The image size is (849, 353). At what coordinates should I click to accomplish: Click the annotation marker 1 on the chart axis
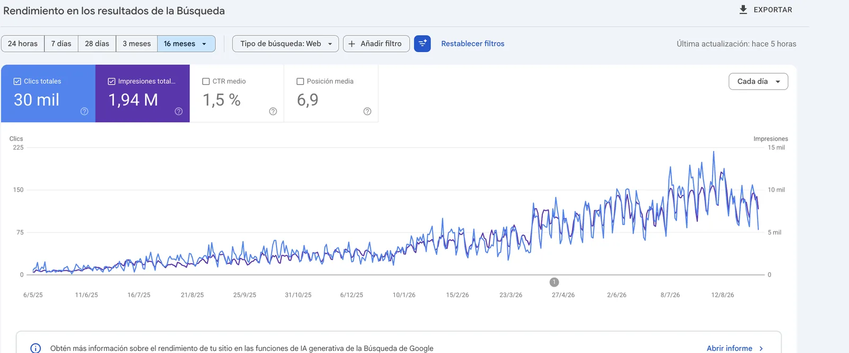point(554,282)
